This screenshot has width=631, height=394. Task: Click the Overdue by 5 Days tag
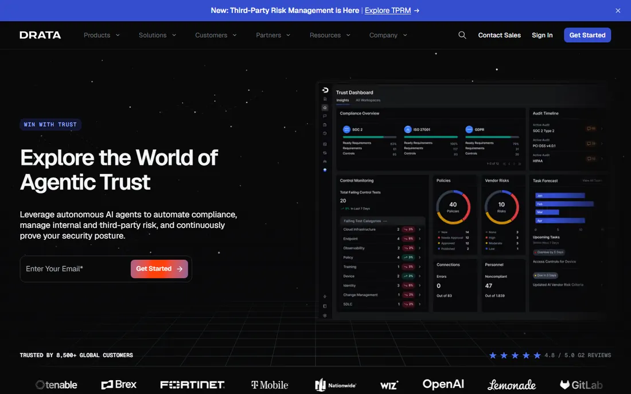(x=549, y=252)
